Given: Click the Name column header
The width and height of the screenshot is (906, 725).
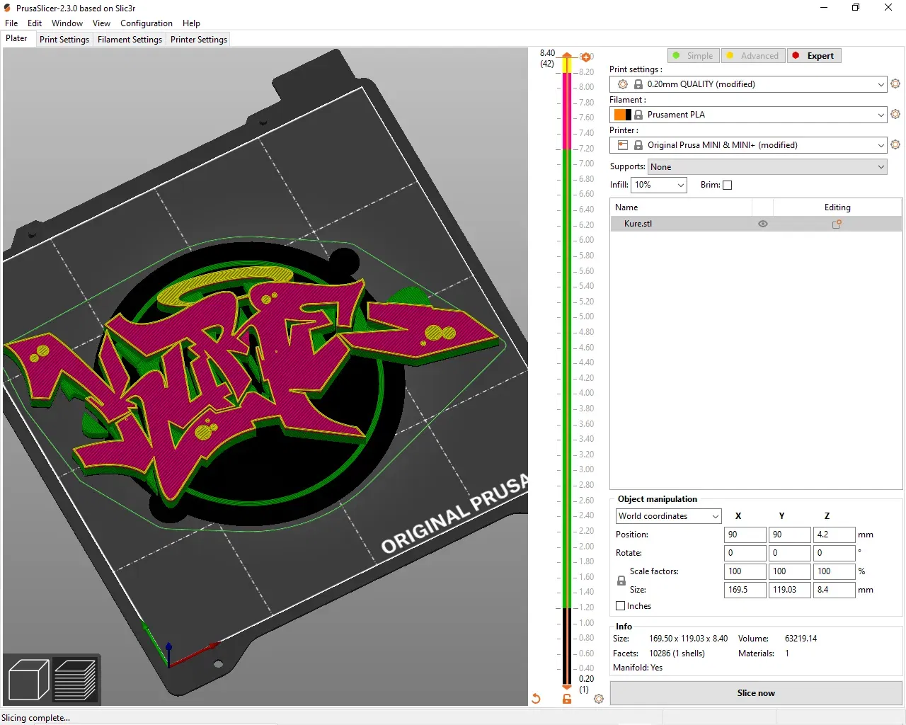Looking at the screenshot, I should pos(681,207).
